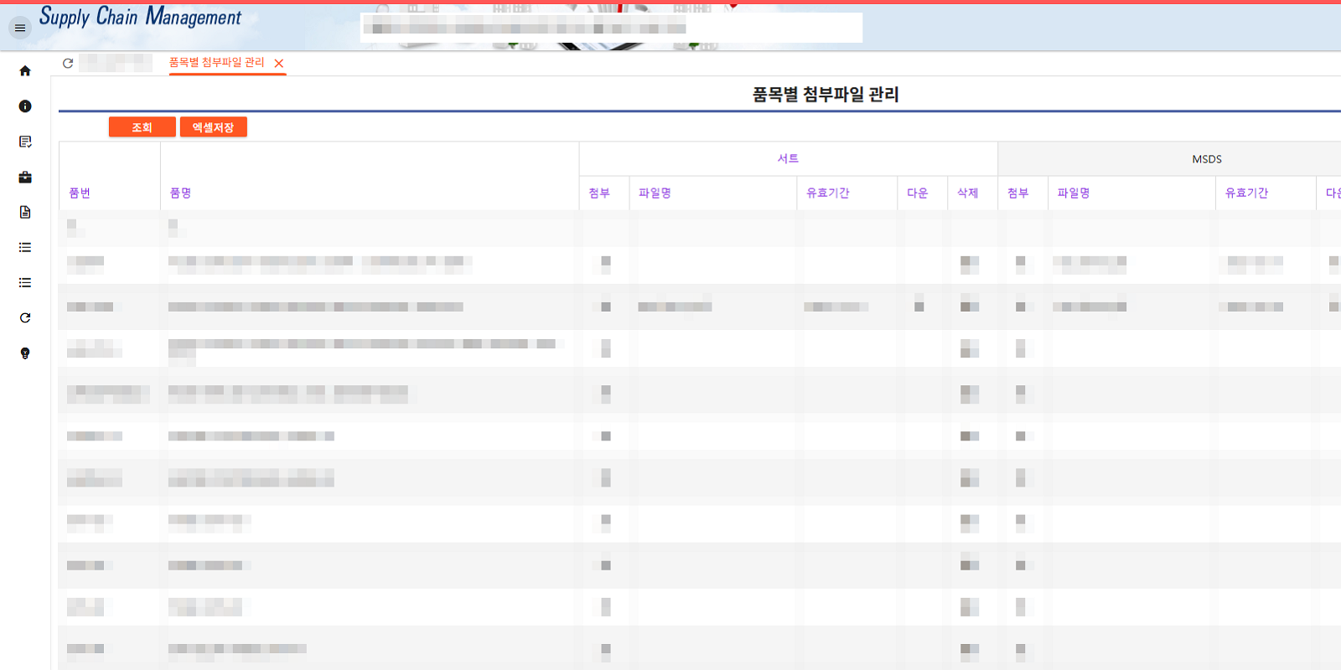Screen dimensions: 1341x670
Task: Click list icon directly below document icon
Action: 25,248
